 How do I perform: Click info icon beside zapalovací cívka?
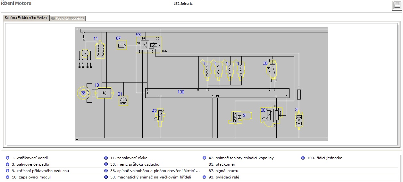pyautogui.click(x=106, y=158)
